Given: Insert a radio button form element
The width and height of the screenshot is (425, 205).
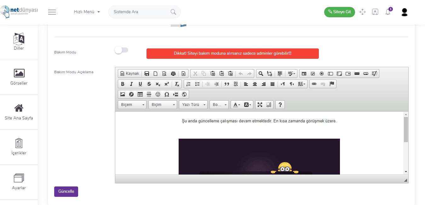Looking at the screenshot, I should [x=322, y=74].
